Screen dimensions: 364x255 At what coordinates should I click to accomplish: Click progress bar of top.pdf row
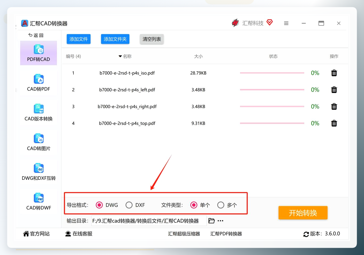[x=272, y=123]
